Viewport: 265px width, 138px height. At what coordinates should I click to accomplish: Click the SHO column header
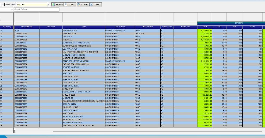click(219, 27)
